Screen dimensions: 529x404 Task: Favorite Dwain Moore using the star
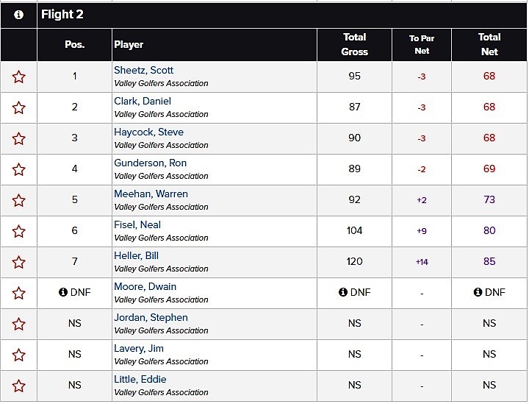point(18,293)
